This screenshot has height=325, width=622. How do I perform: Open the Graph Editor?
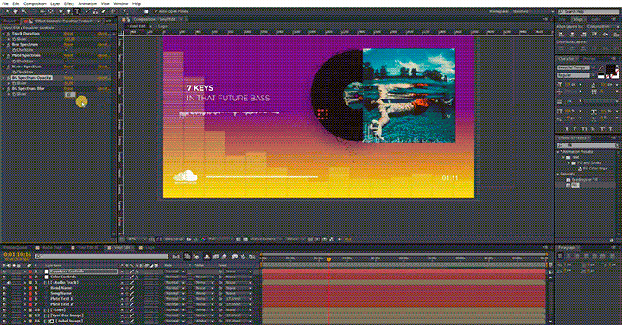pyautogui.click(x=251, y=257)
